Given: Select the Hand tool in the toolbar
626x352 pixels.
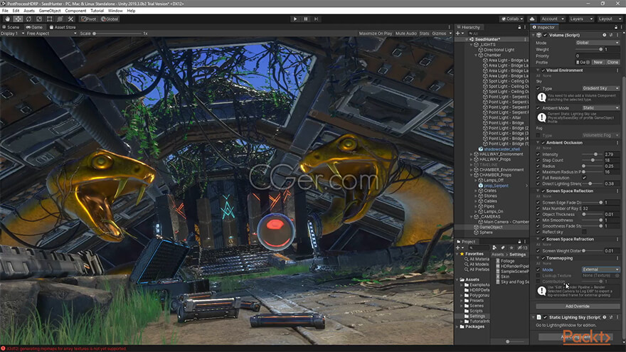Looking at the screenshot, I should (7, 18).
